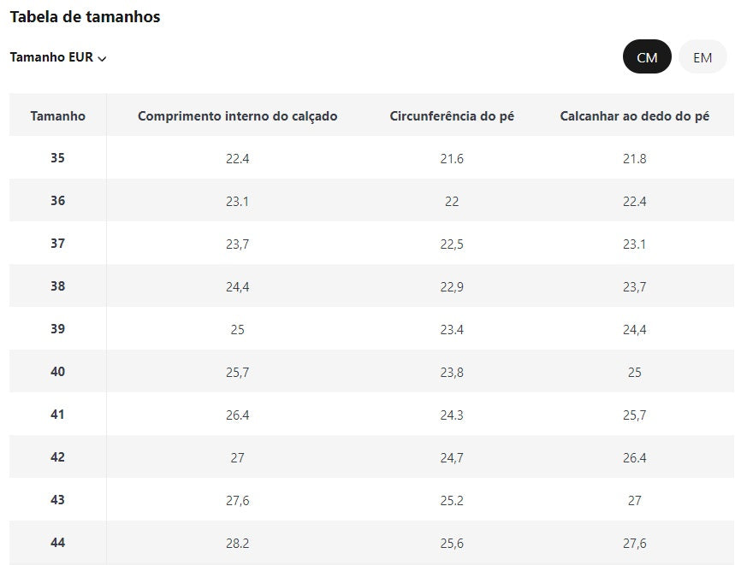Image resolution: width=735 pixels, height=565 pixels.
Task: Click the size 42 row label
Action: point(57,457)
